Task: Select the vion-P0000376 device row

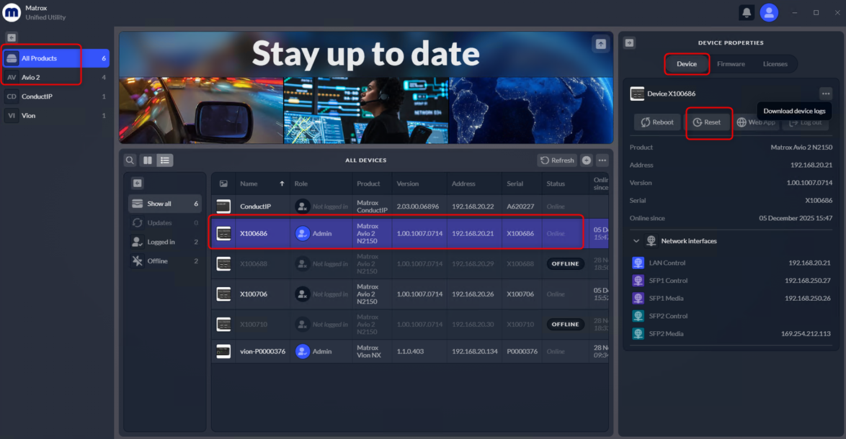Action: pyautogui.click(x=410, y=351)
